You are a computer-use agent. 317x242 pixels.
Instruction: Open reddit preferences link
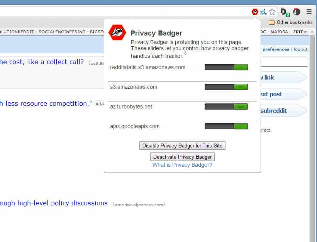(276, 49)
